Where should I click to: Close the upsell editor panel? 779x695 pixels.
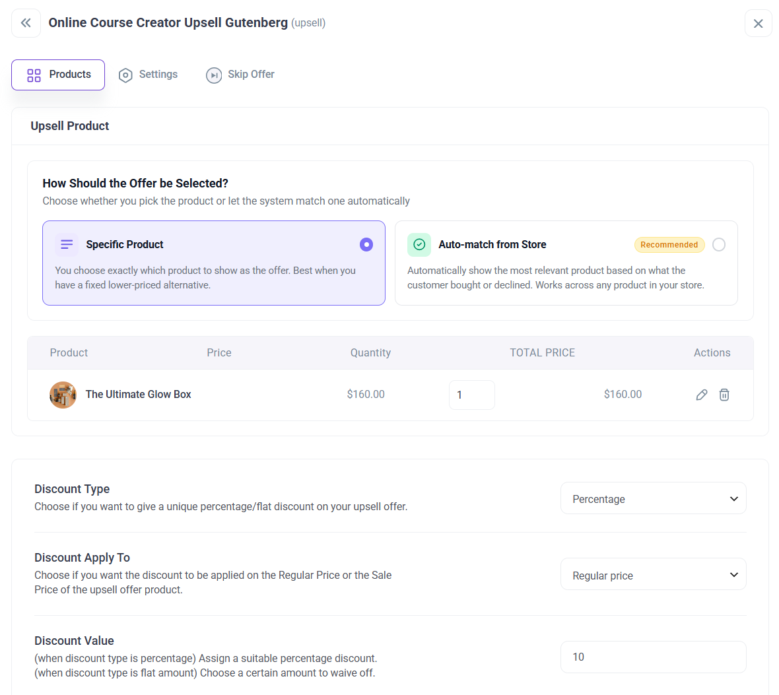tap(758, 23)
